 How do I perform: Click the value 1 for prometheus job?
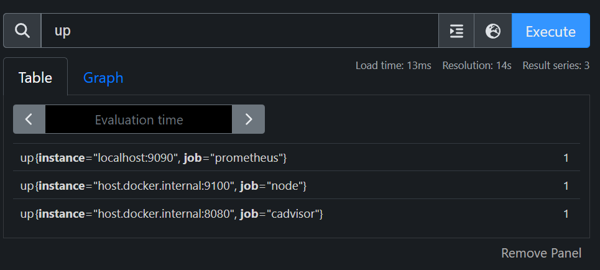tap(566, 158)
